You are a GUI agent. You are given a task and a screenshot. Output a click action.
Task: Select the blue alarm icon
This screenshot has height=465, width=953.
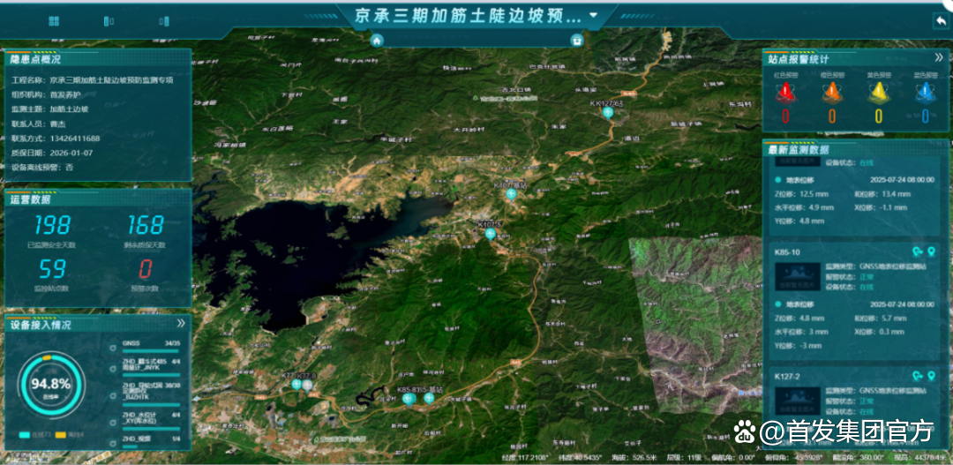[x=924, y=93]
